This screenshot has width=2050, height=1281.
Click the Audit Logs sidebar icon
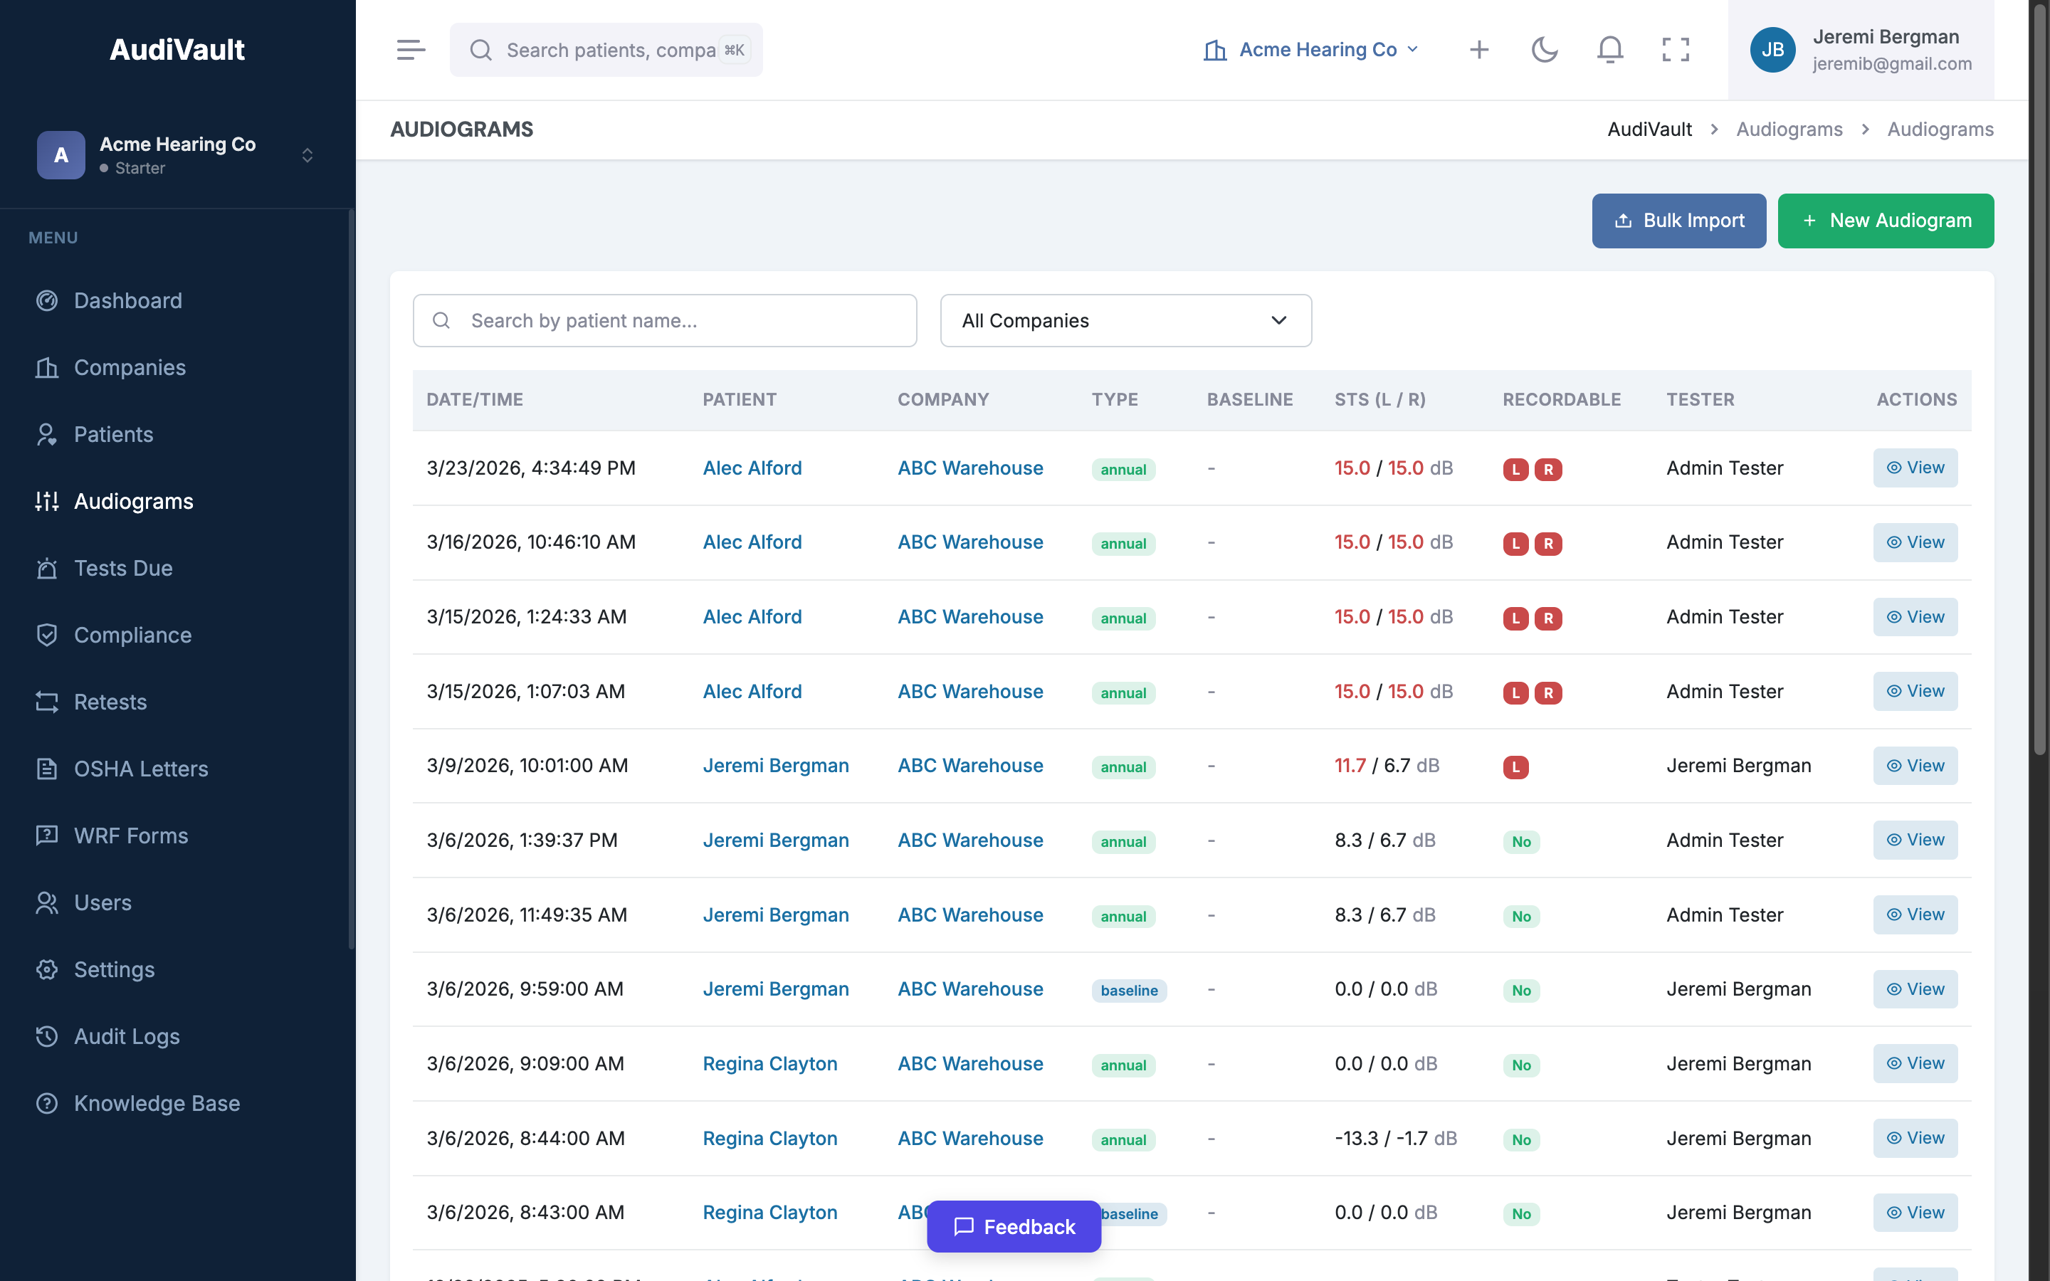48,1036
